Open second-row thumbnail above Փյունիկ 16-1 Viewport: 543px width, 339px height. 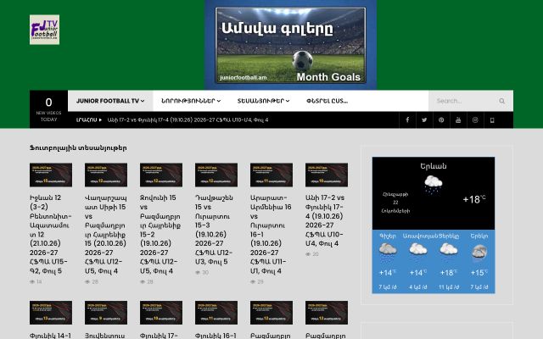point(216,313)
